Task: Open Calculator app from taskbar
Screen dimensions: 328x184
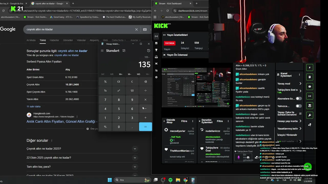Action: (x=193, y=180)
